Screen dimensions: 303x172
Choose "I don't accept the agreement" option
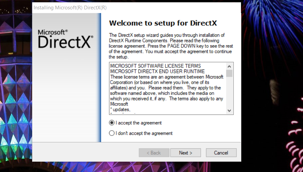coord(112,133)
